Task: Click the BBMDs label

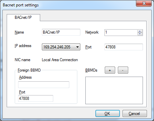Action: (x=91, y=70)
